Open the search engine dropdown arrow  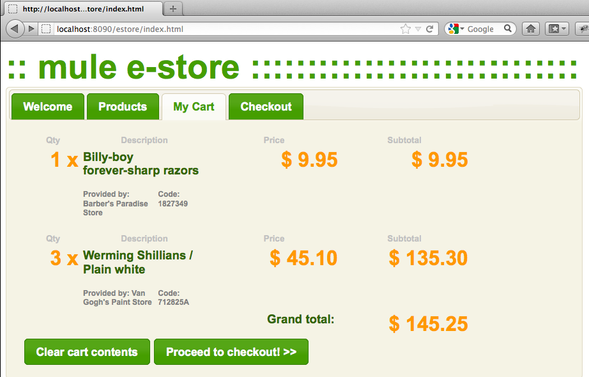462,29
